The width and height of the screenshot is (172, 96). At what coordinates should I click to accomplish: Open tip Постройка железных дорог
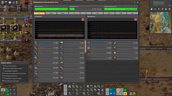click(14, 81)
